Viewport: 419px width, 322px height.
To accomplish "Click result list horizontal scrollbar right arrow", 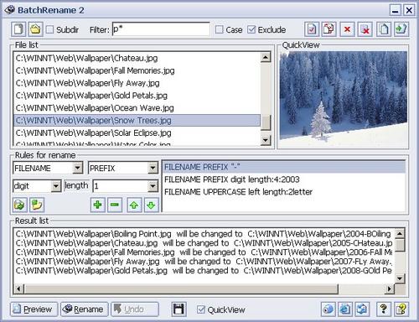I will 389,288.
